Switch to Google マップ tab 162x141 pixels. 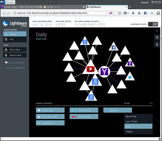[63, 7]
